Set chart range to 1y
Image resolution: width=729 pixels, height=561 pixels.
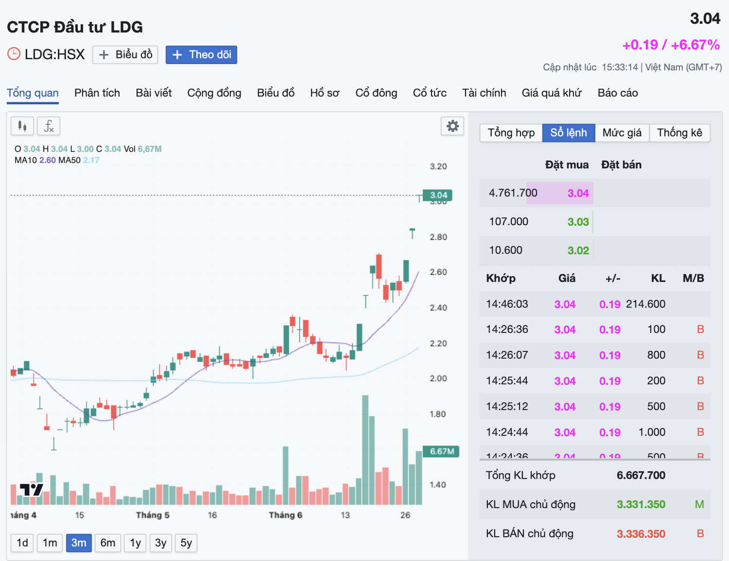136,543
